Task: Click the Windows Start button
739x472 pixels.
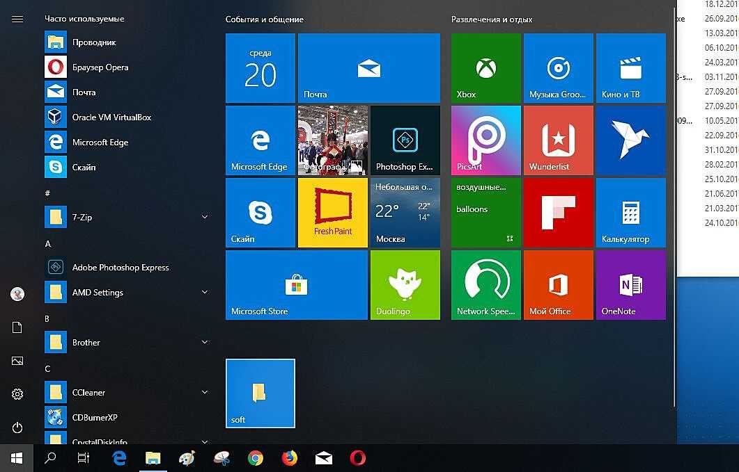Action: 17,458
